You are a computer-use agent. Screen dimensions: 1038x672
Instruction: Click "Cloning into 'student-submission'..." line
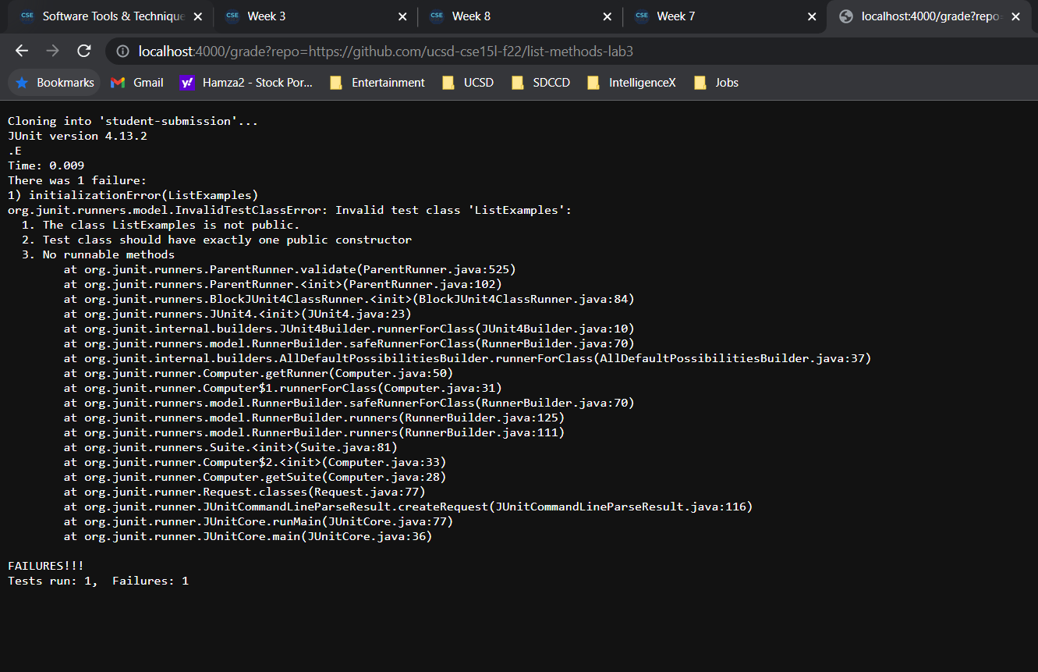coord(133,121)
